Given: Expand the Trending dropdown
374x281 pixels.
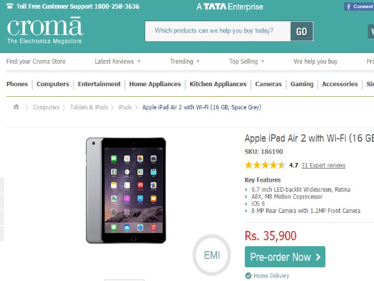Looking at the screenshot, I should click(185, 62).
